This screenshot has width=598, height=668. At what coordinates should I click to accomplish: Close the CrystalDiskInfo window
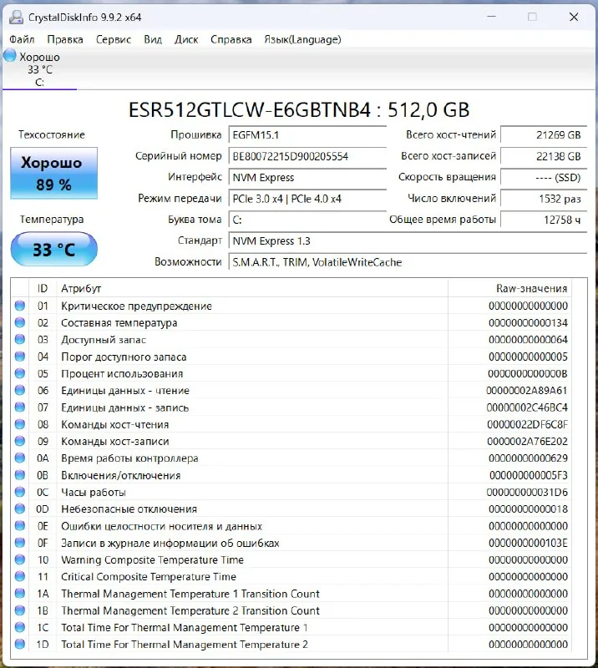[x=574, y=17]
